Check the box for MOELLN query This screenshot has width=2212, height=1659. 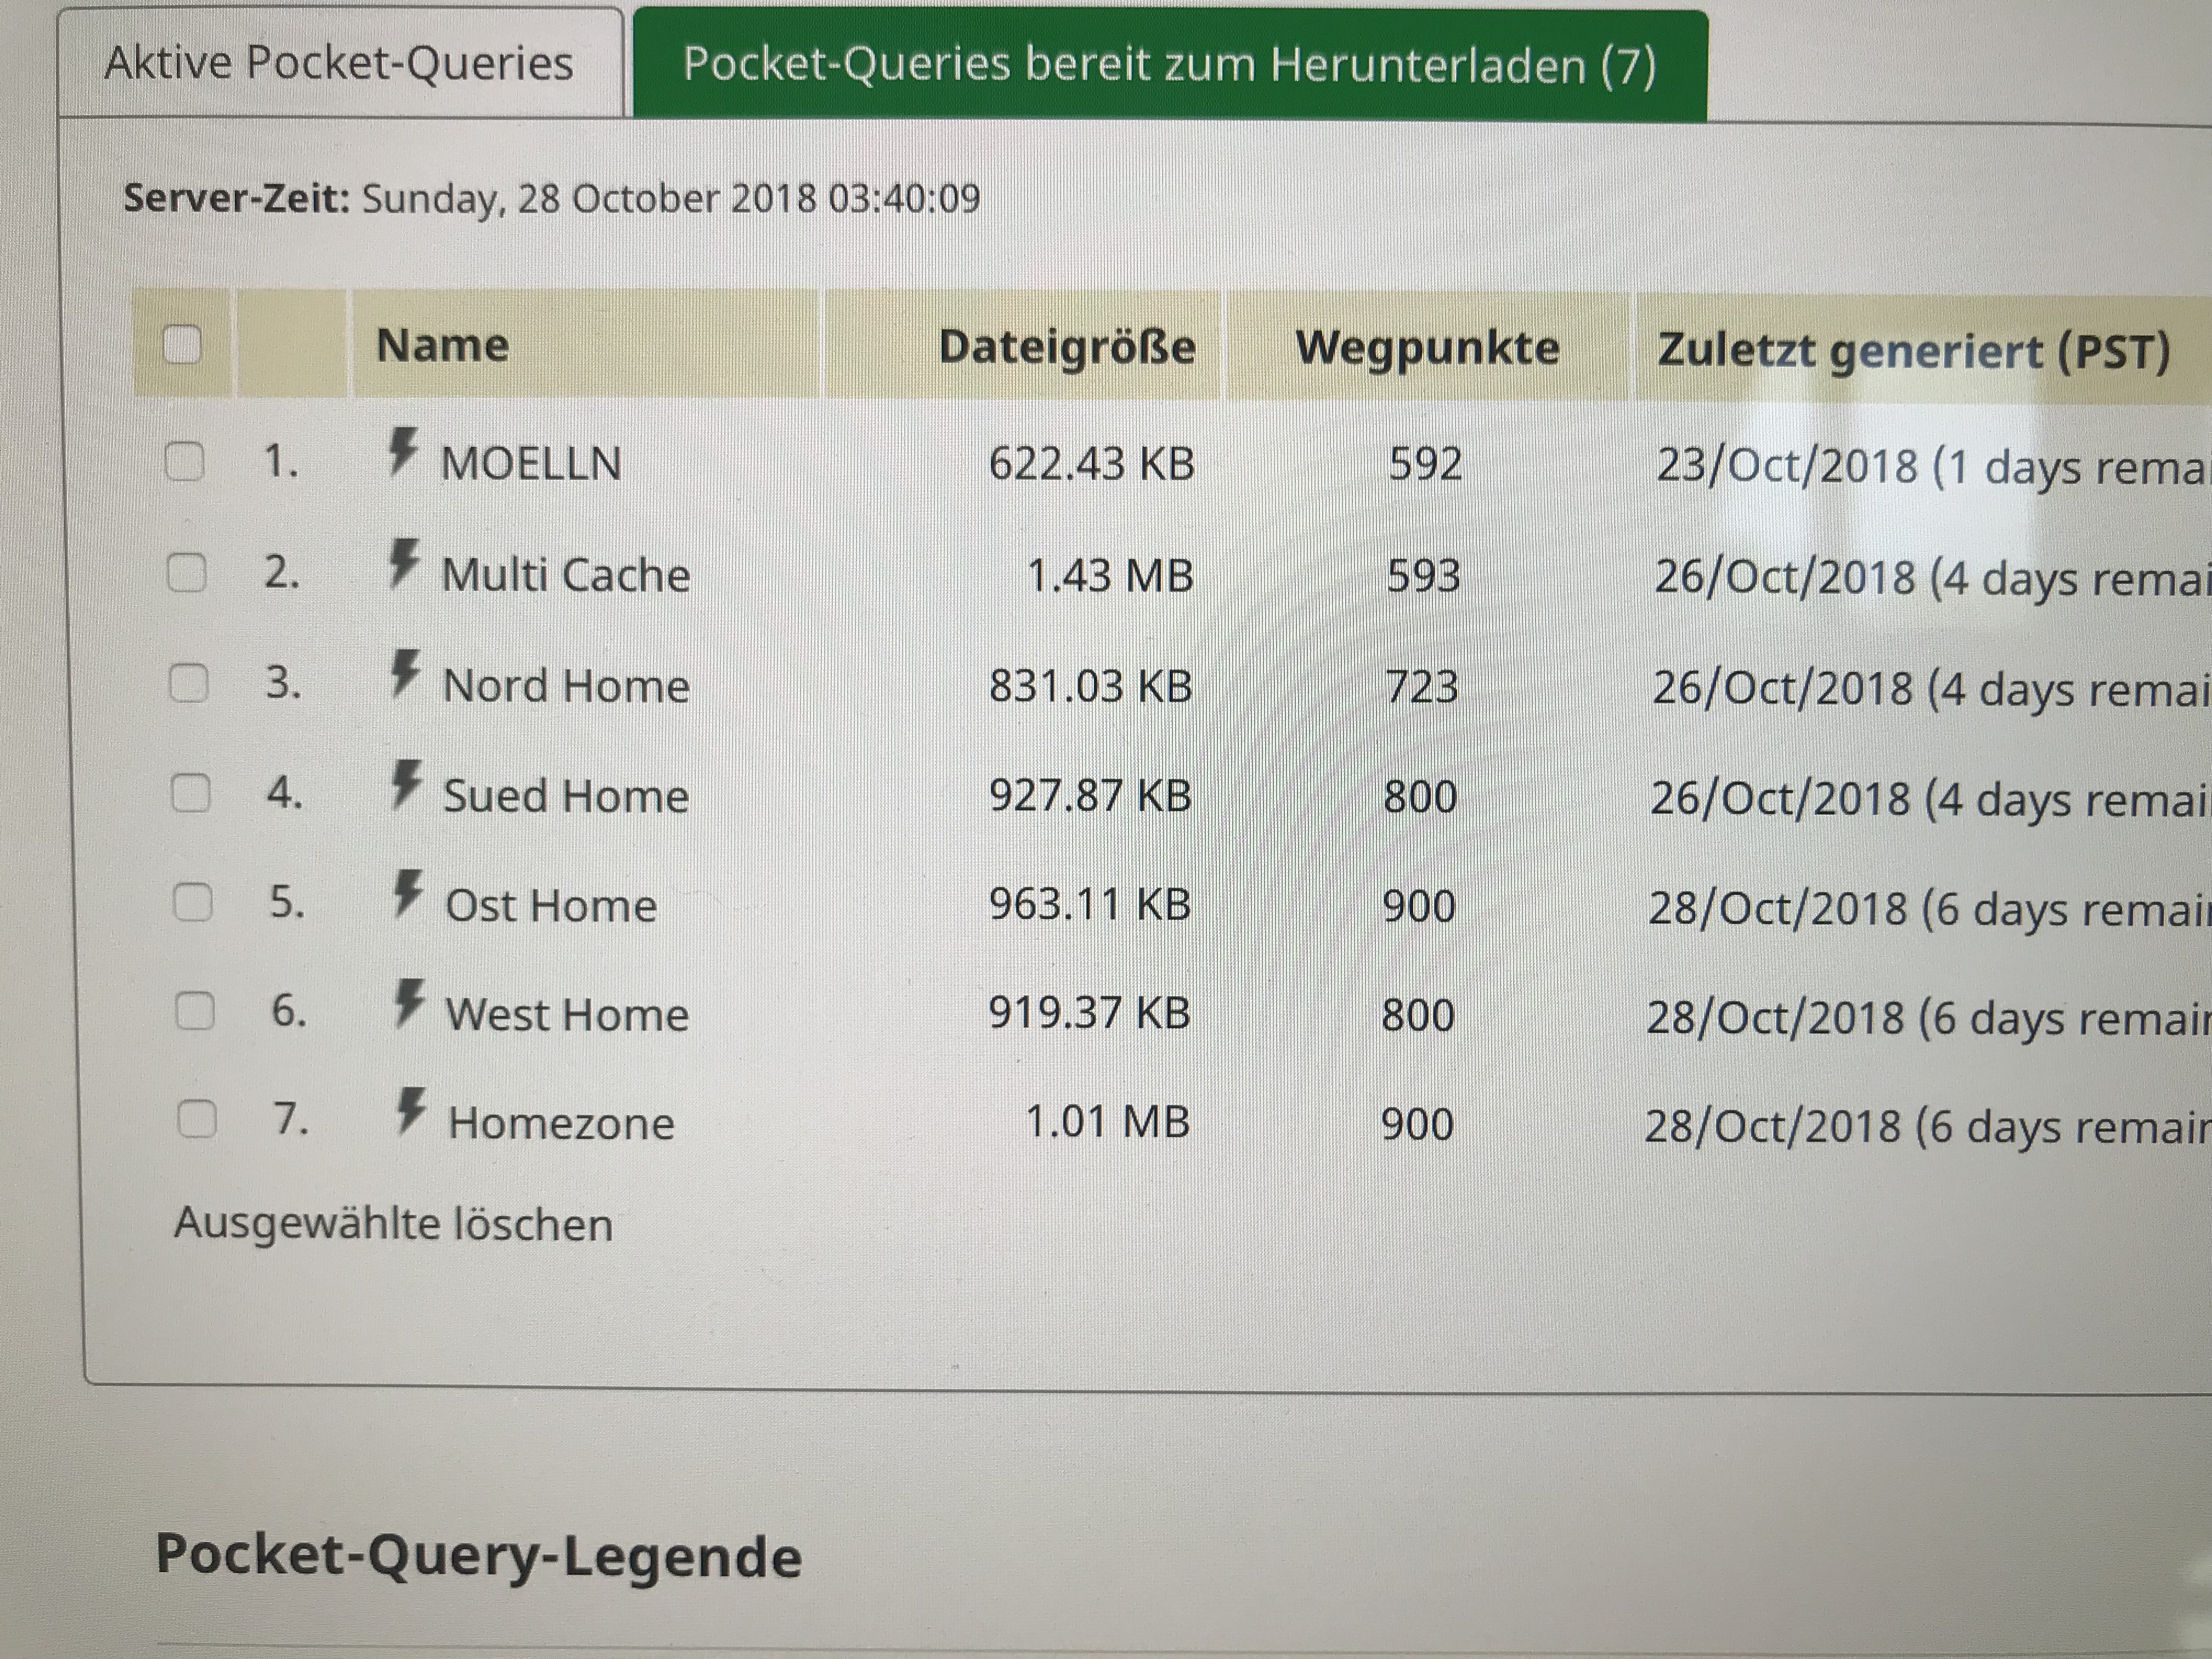point(185,462)
